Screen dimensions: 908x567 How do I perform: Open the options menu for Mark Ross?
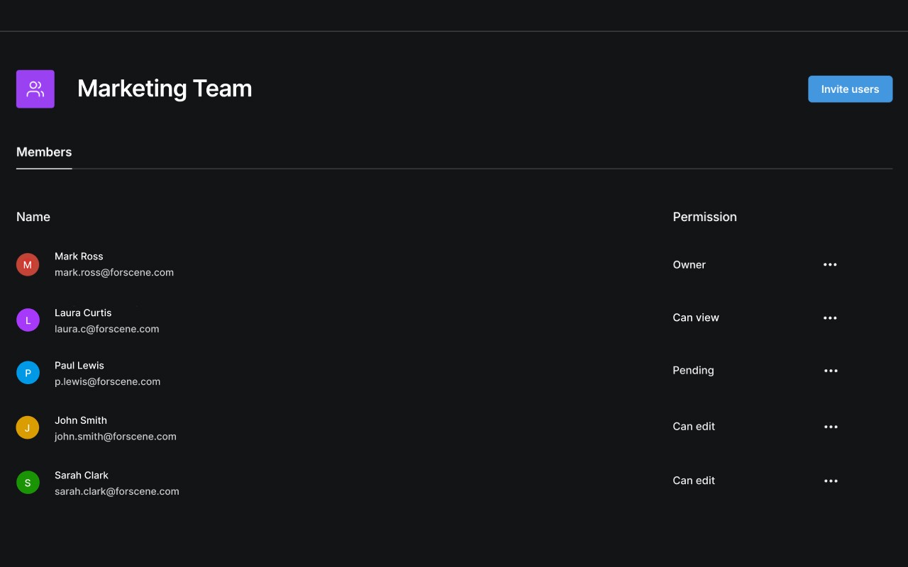coord(830,264)
